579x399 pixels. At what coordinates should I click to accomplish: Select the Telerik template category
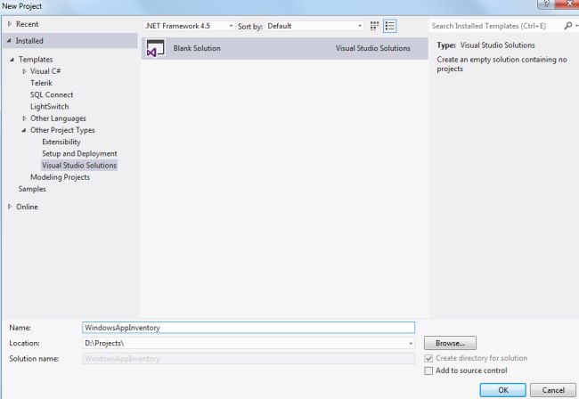(41, 83)
